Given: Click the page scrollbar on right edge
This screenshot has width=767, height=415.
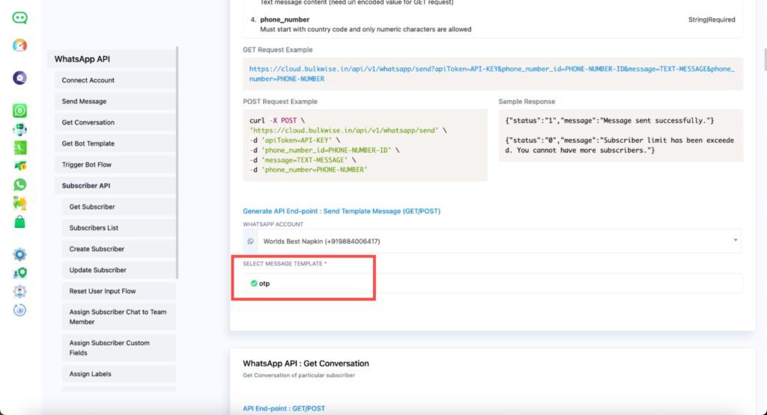Looking at the screenshot, I should pyautogui.click(x=765, y=60).
